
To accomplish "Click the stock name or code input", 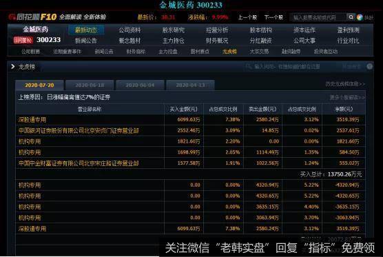I will point(318,17).
